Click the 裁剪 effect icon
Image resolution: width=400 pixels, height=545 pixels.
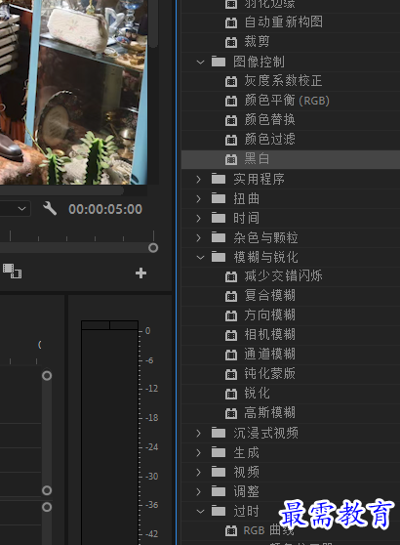231,42
